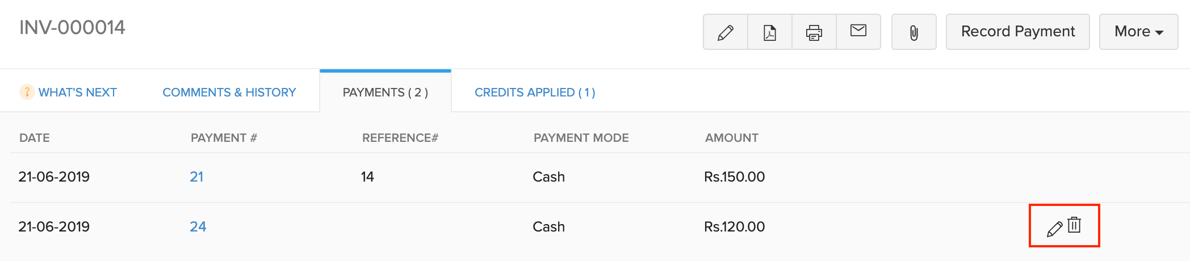1190x261 pixels.
Task: Click the edit invoice pencil icon in toolbar
Action: coord(725,32)
